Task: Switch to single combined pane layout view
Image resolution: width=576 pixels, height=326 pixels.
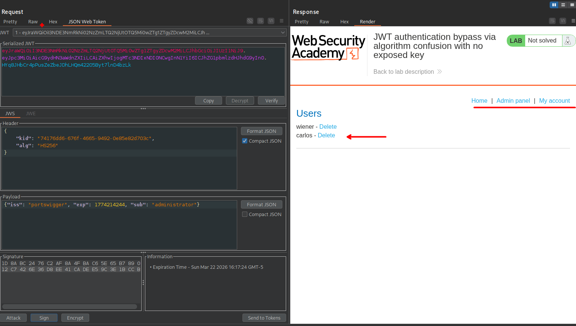Action: pyautogui.click(x=572, y=5)
